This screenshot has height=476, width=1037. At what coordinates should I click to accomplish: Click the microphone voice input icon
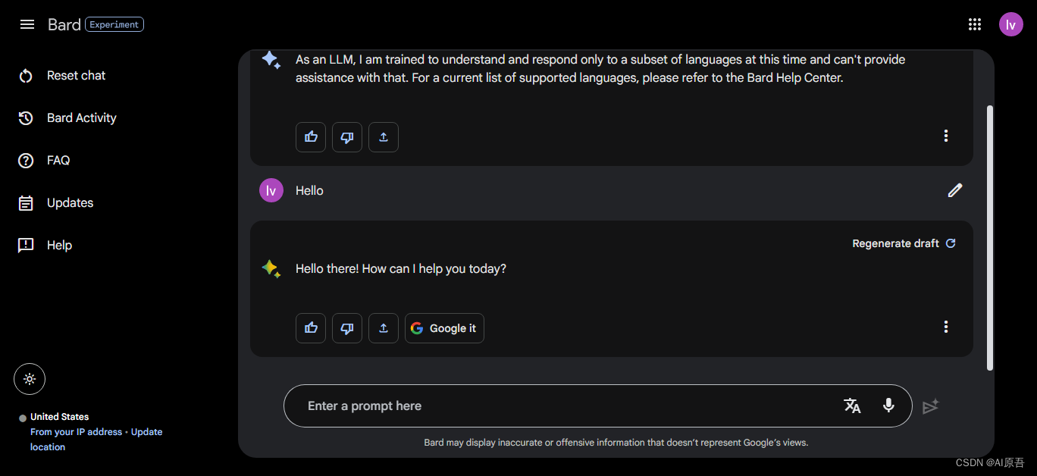click(x=888, y=406)
